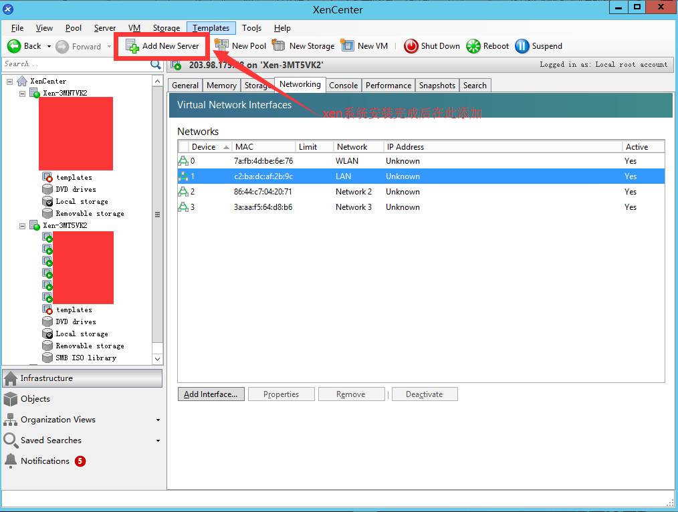The image size is (678, 512).
Task: Select the WLAN network row
Action: click(421, 160)
